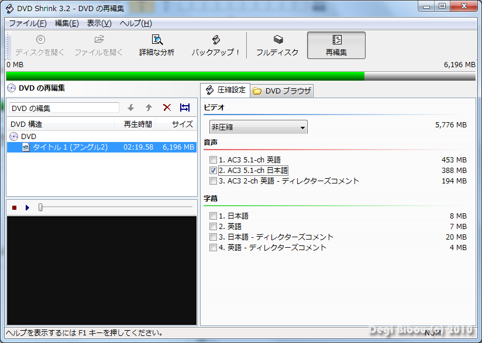The width and height of the screenshot is (482, 343).
Task: Select タイトル 1 (アングル2) row
Action: click(102, 147)
